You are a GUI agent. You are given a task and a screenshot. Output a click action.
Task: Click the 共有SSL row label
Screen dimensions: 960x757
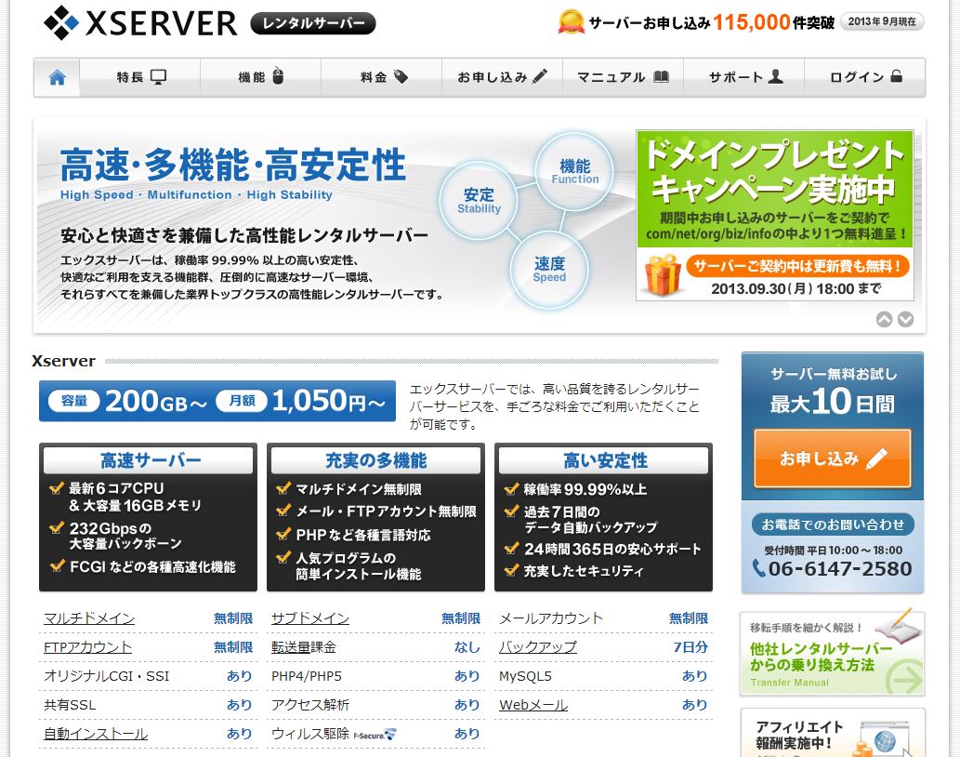click(x=70, y=705)
